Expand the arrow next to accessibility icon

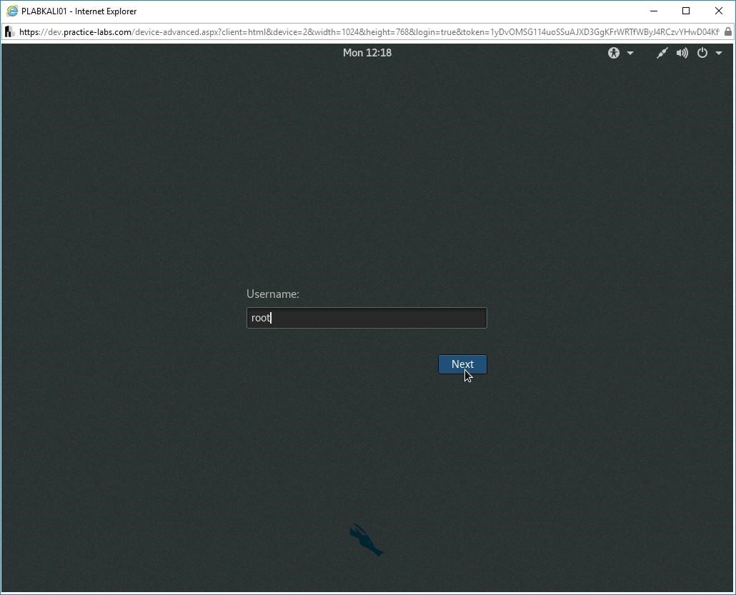click(x=630, y=54)
